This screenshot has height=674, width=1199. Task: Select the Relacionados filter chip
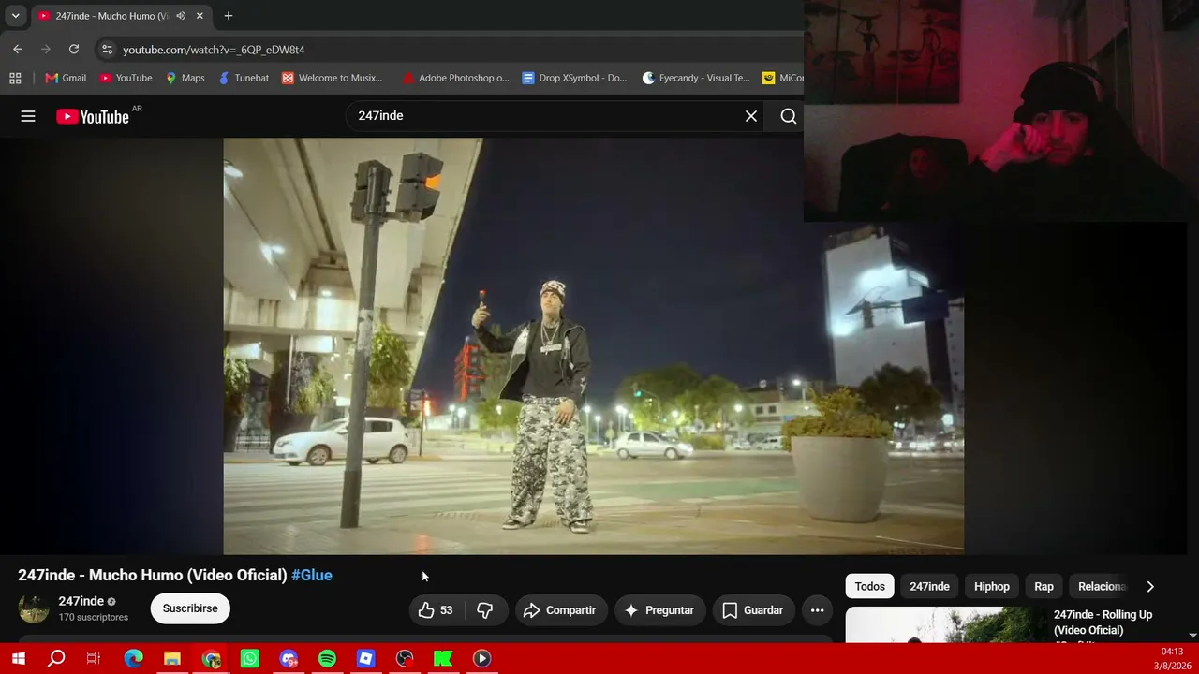(x=1102, y=586)
